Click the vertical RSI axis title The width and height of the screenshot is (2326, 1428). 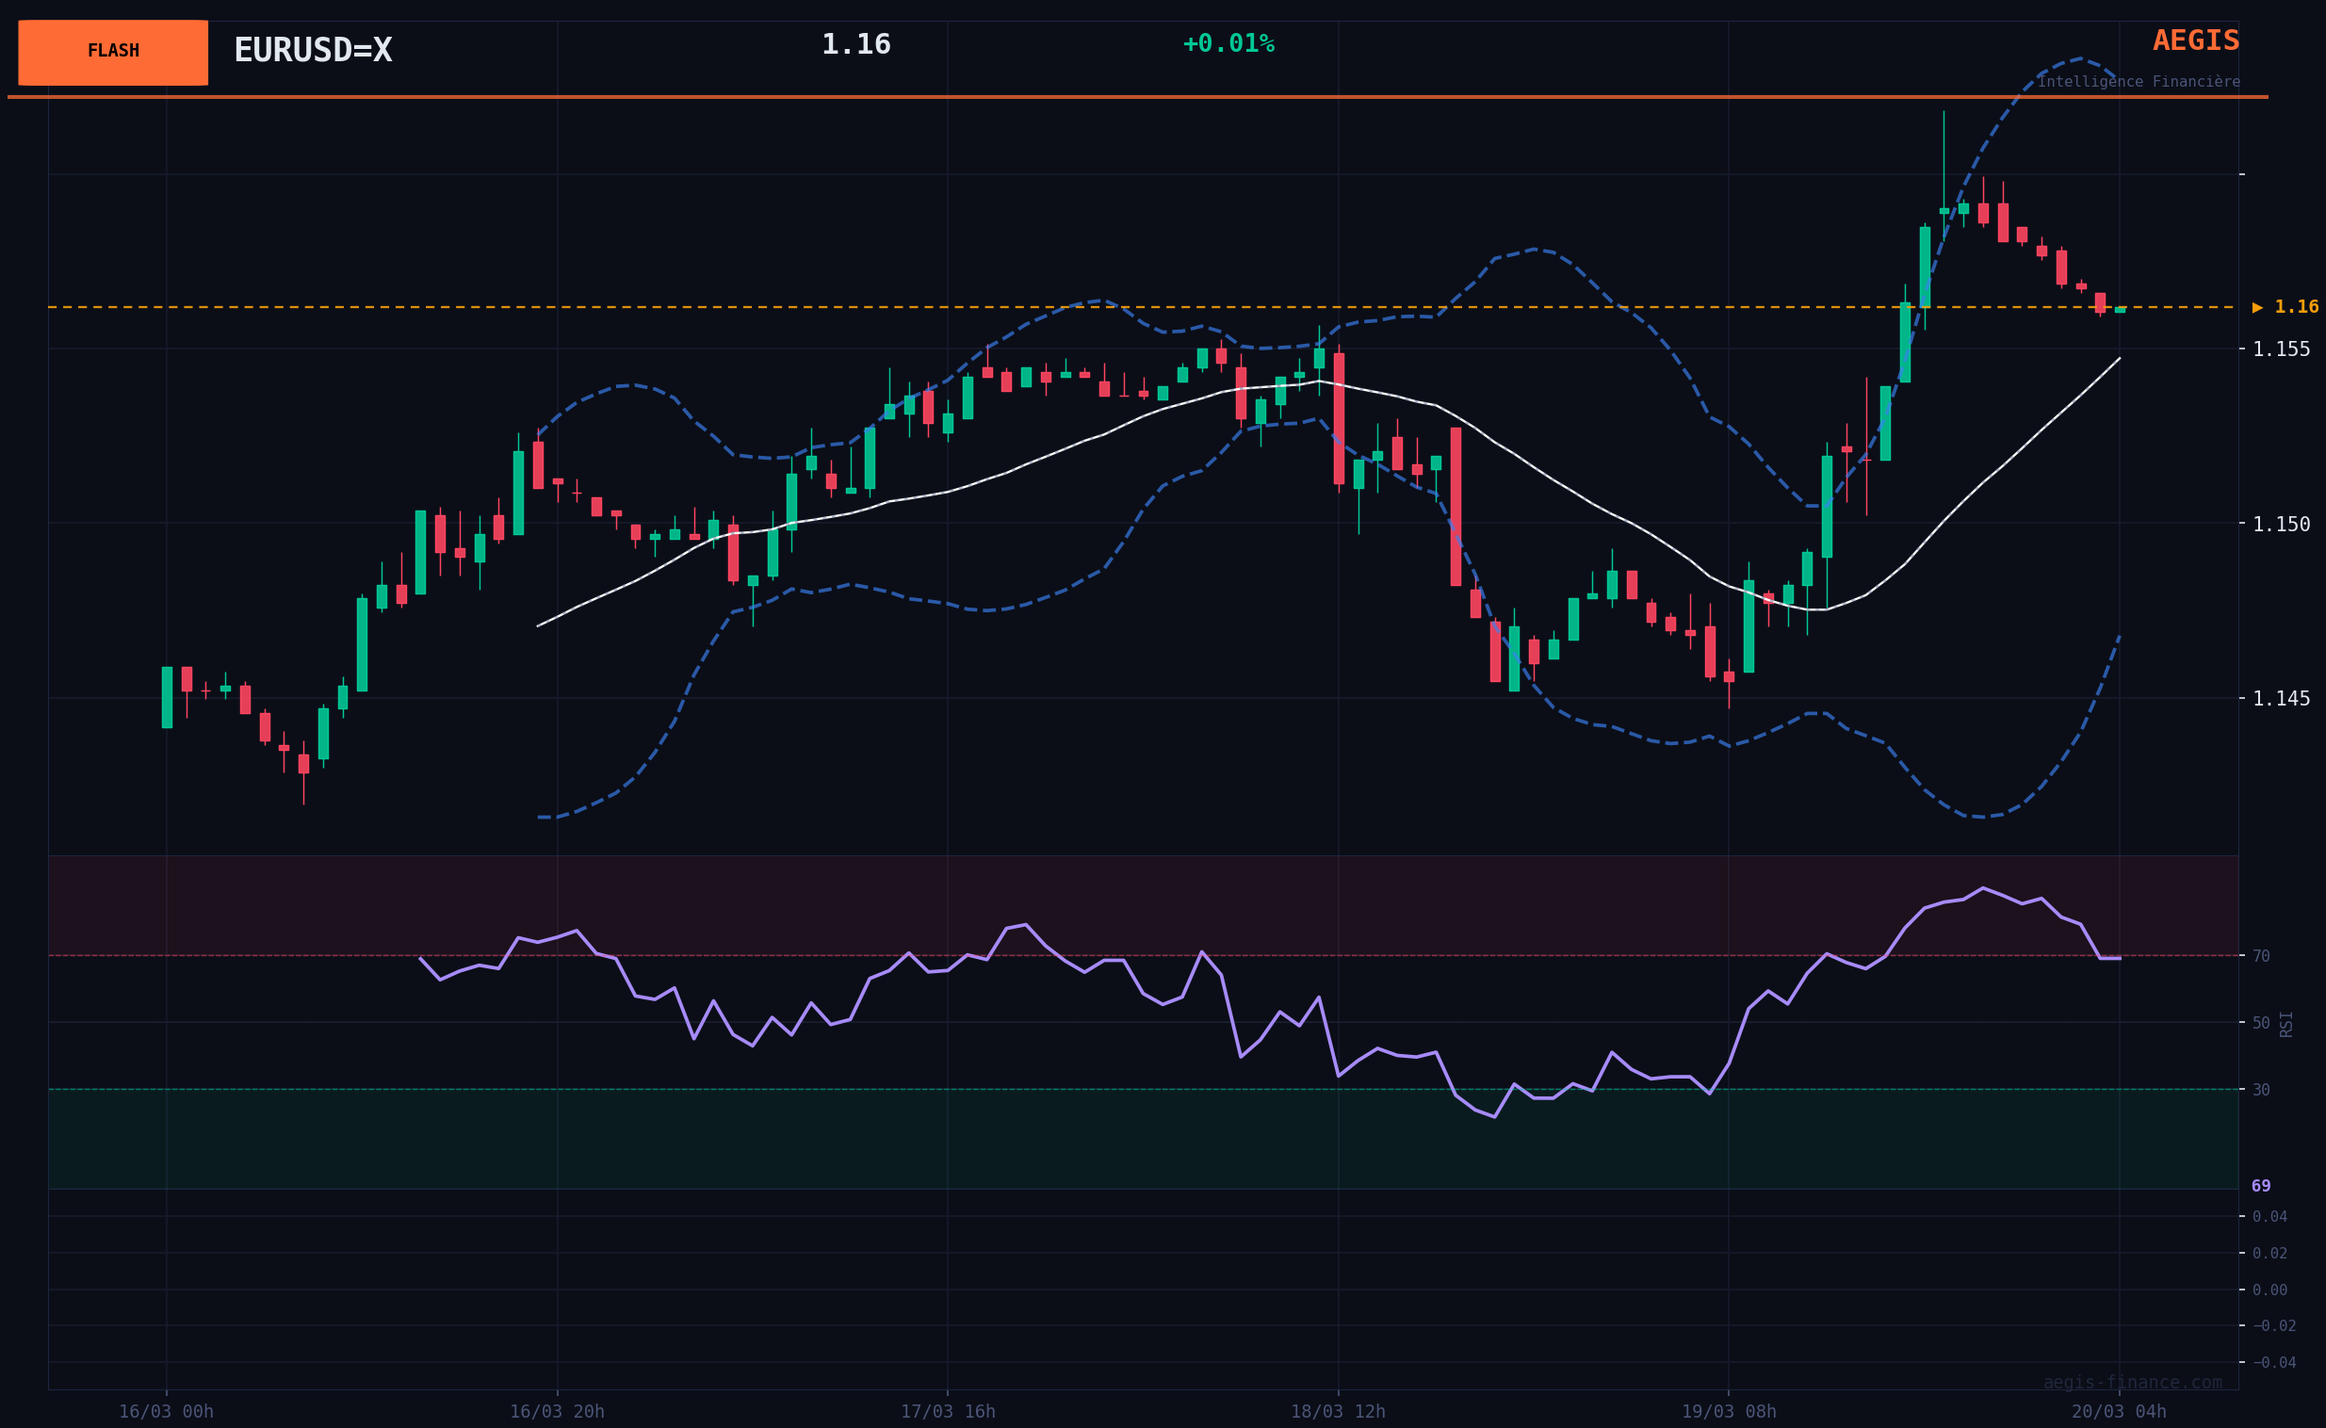pos(2286,1024)
